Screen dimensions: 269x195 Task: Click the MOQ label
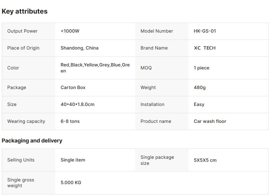pos(146,68)
